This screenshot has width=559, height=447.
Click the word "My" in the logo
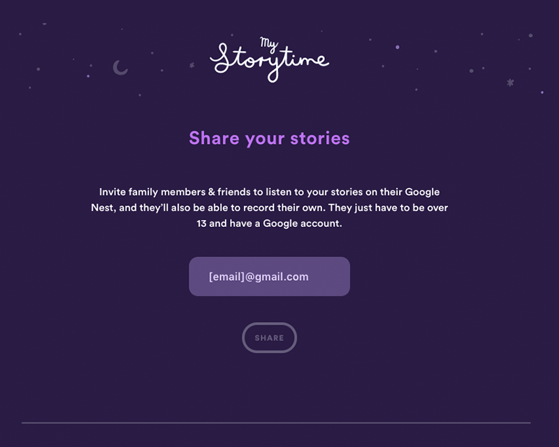(x=268, y=43)
